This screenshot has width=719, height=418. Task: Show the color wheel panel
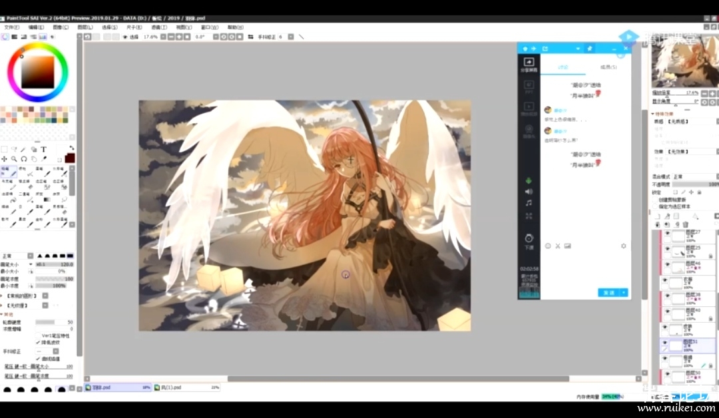(x=5, y=37)
